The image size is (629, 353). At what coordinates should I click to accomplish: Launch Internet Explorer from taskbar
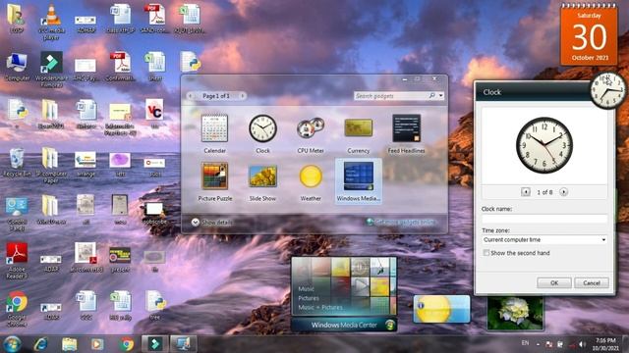click(41, 344)
